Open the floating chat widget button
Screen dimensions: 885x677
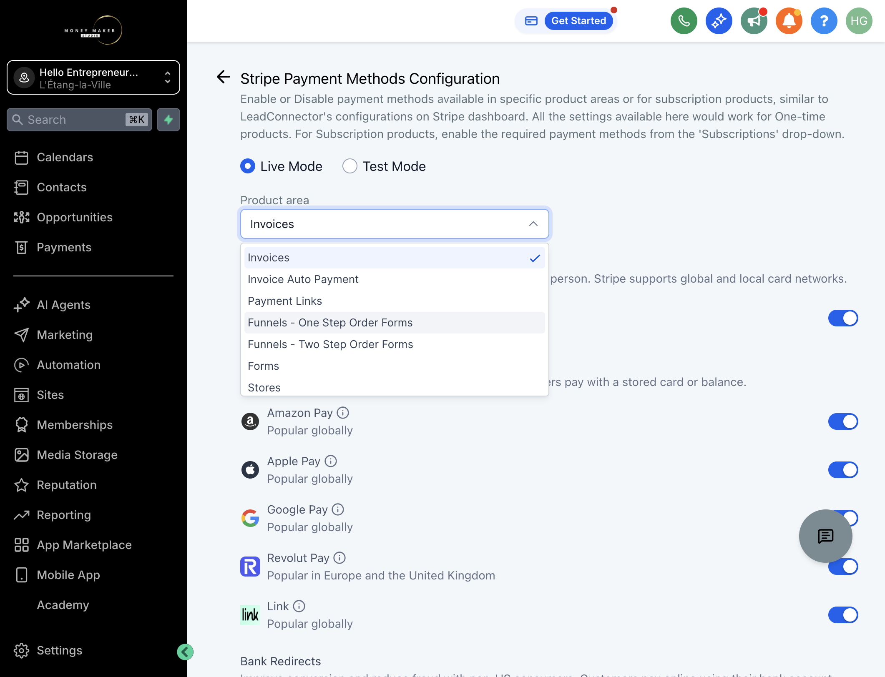(825, 536)
